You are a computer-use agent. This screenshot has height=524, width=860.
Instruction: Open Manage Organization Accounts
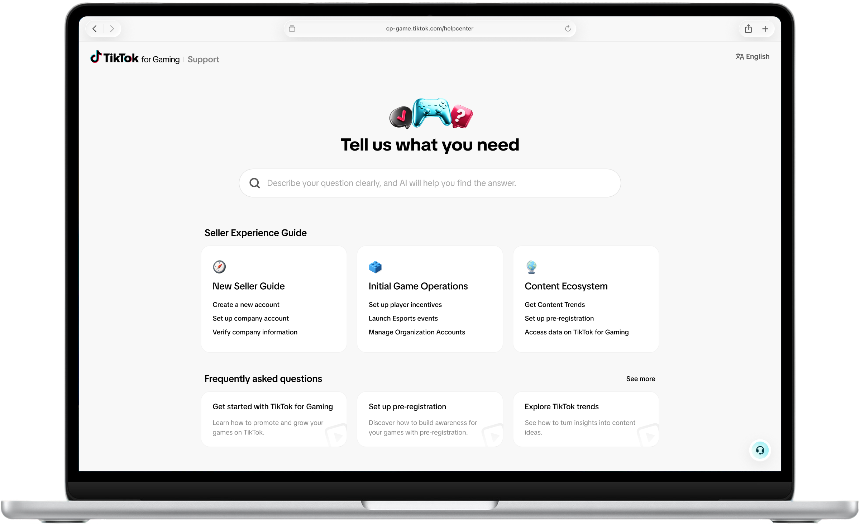(x=417, y=332)
